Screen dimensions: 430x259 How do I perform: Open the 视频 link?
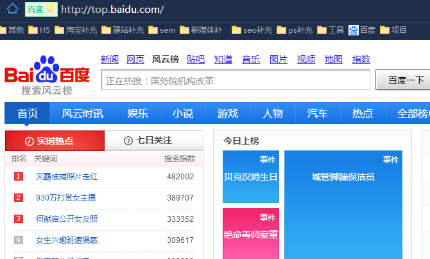tap(306, 59)
